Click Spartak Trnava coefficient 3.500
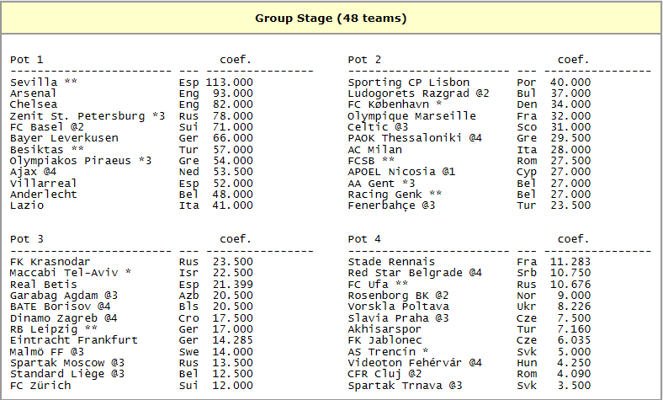 pyautogui.click(x=574, y=385)
